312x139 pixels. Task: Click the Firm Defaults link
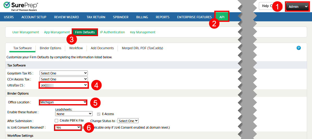85,32
